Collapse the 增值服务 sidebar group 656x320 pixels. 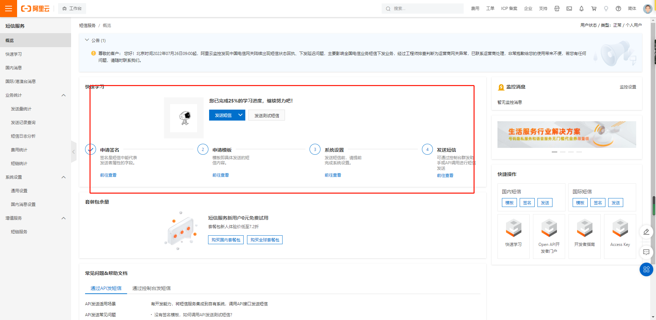[64, 218]
